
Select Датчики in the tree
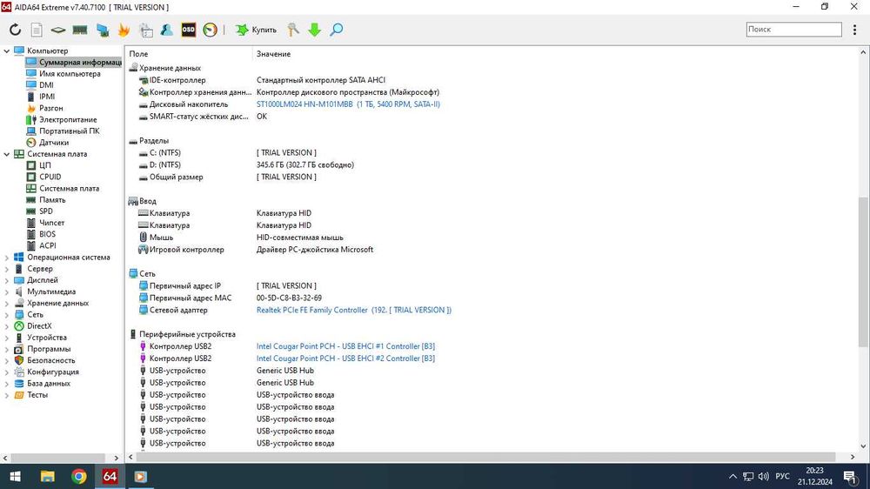pos(54,143)
